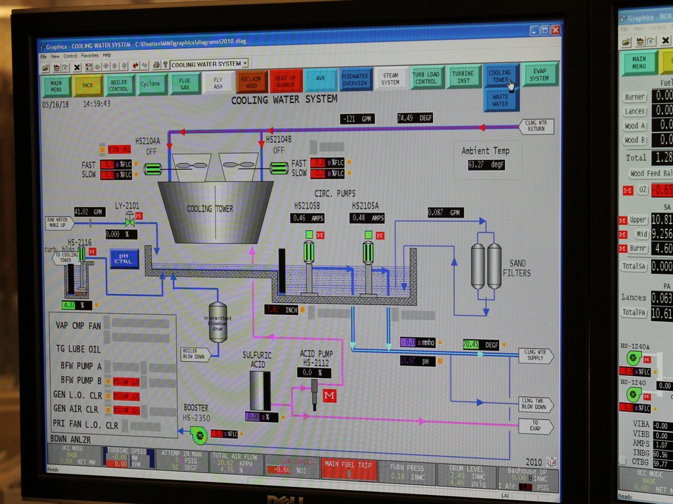
Task: Click the sulfuric acid tank level bar
Action: [260, 391]
